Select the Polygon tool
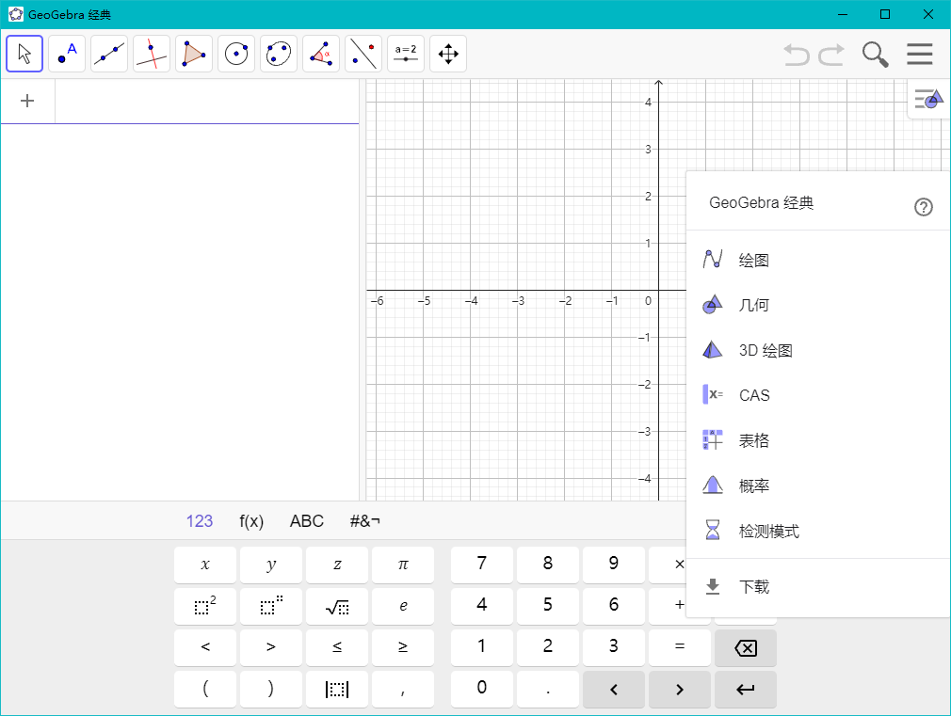 point(194,54)
